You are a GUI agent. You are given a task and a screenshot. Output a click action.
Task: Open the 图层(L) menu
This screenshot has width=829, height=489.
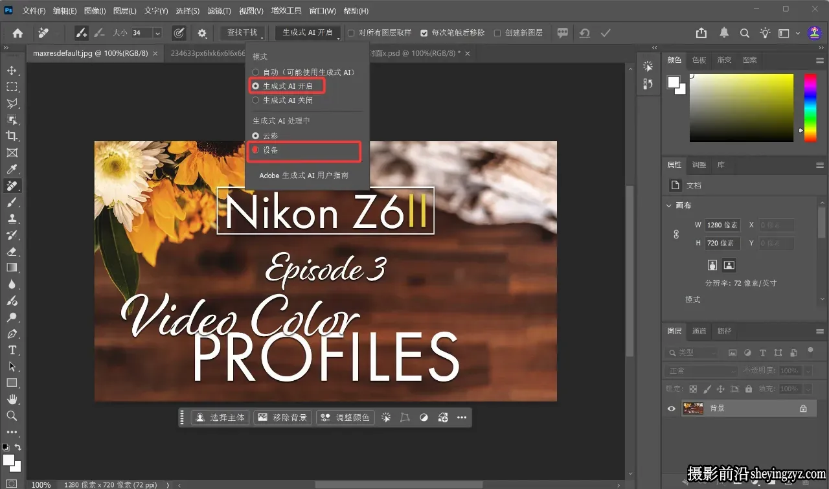pyautogui.click(x=124, y=11)
